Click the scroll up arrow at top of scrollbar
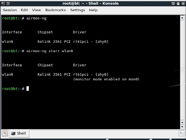Screen dimensions: 186x140 click(x=182, y=18)
